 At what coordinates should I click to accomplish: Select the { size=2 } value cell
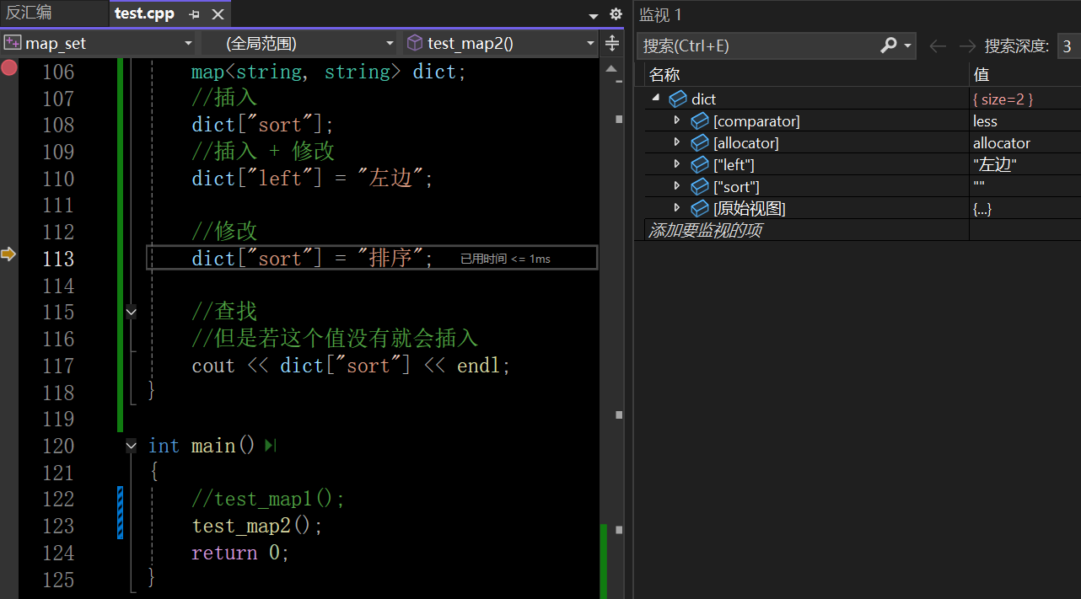click(1025, 99)
